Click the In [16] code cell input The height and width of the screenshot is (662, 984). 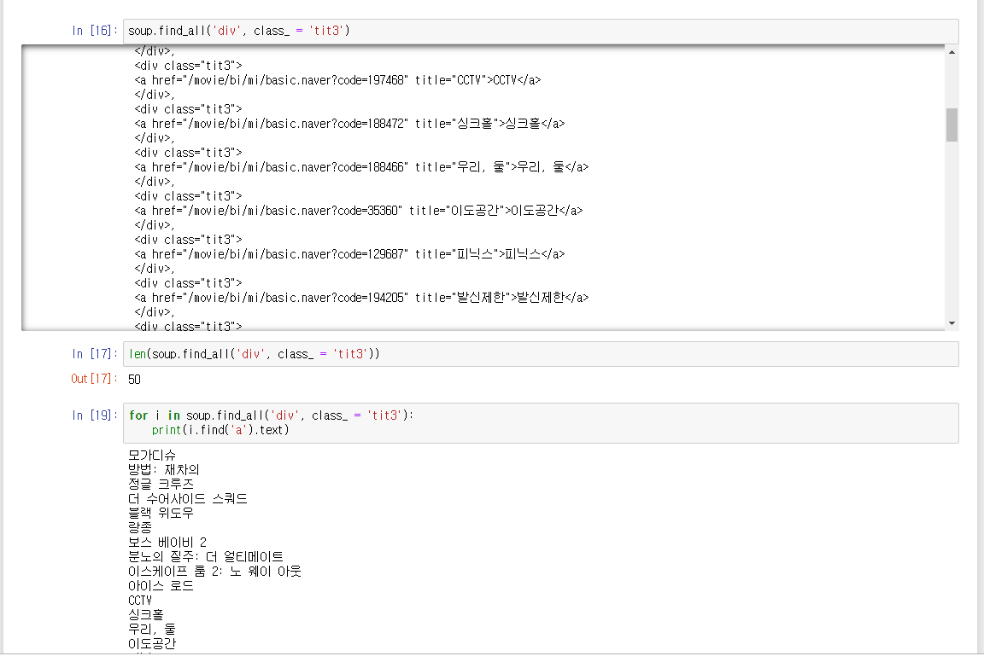click(541, 31)
